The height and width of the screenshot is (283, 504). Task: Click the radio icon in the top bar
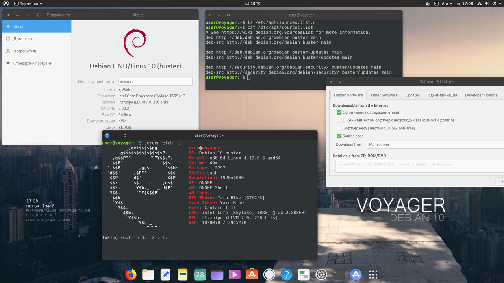(x=428, y=4)
